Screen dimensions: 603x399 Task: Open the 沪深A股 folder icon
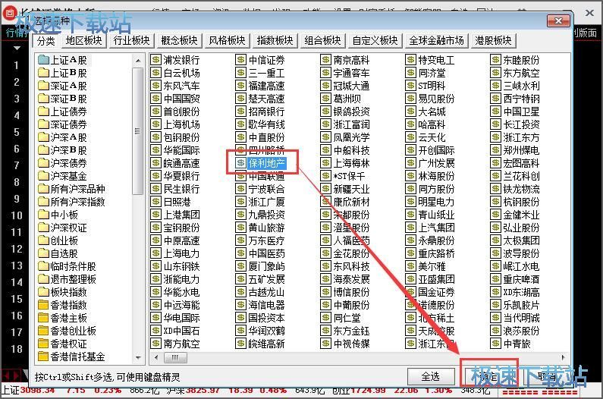click(44, 137)
